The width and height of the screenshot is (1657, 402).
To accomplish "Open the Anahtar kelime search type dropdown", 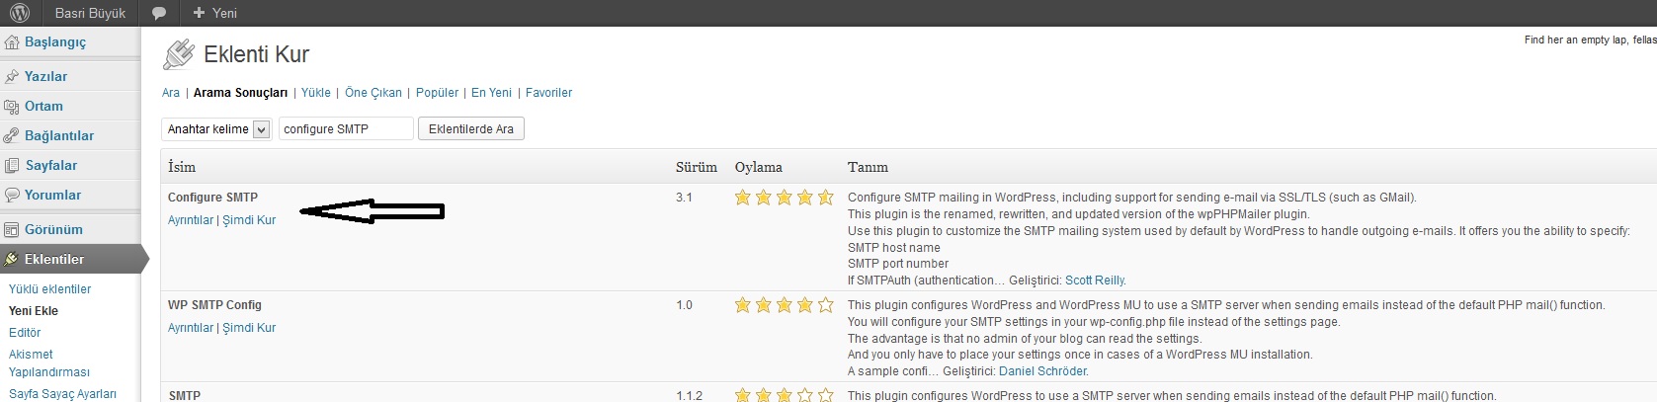I will pyautogui.click(x=216, y=129).
